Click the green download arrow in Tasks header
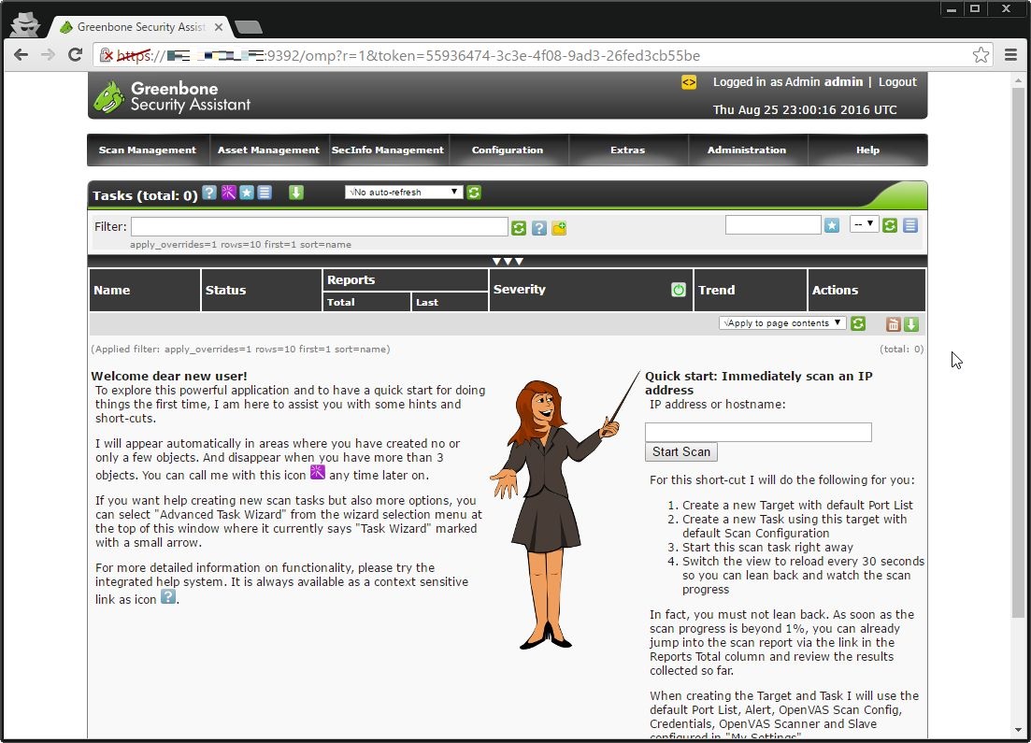1031x743 pixels. tap(296, 193)
